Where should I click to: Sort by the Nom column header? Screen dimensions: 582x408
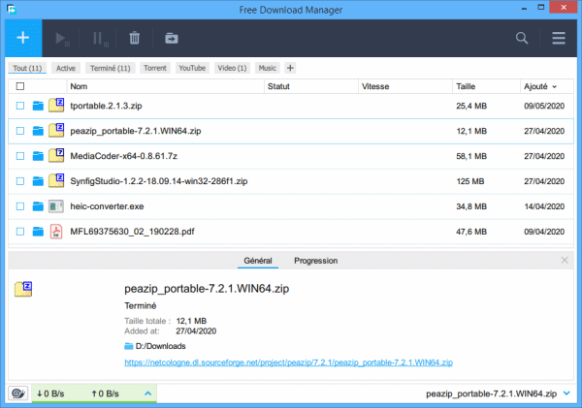click(x=166, y=86)
